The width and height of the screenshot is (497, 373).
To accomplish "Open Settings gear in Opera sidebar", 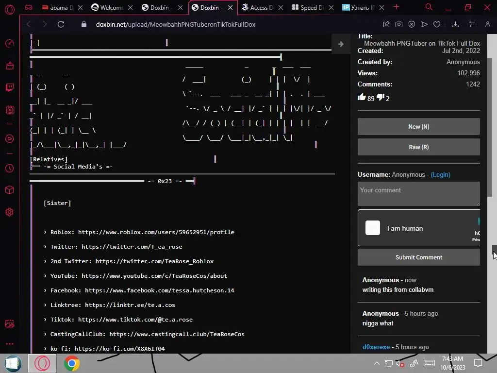I will (x=10, y=212).
